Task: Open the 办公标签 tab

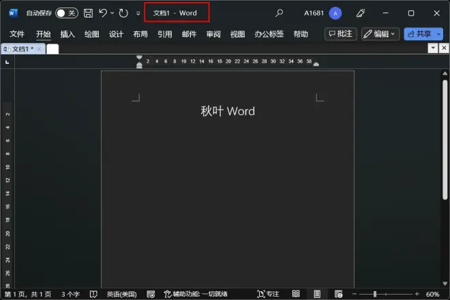Action: pyautogui.click(x=269, y=34)
